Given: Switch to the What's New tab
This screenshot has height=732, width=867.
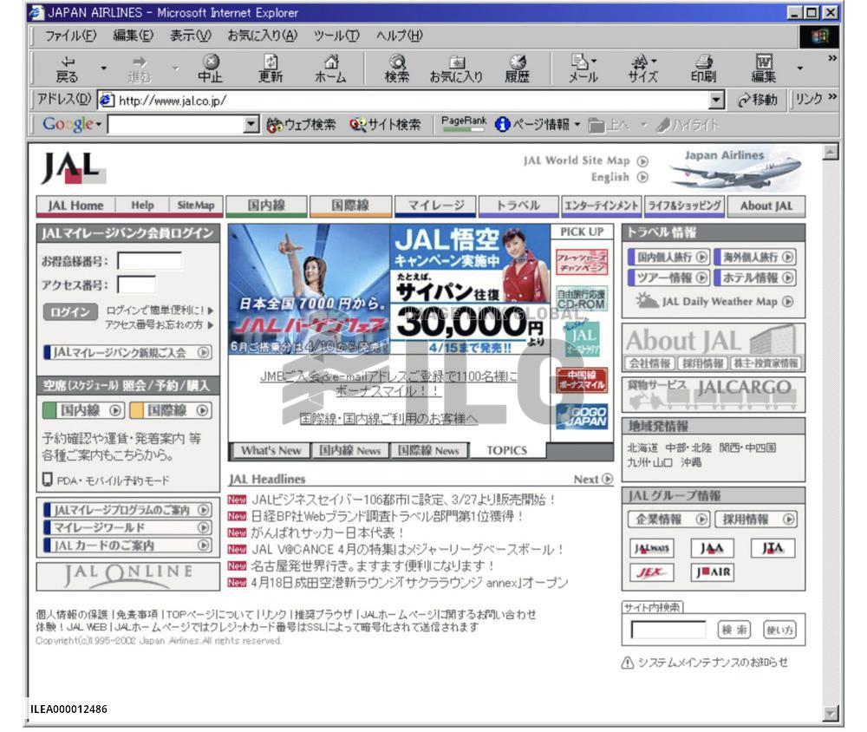Looking at the screenshot, I should tap(270, 450).
